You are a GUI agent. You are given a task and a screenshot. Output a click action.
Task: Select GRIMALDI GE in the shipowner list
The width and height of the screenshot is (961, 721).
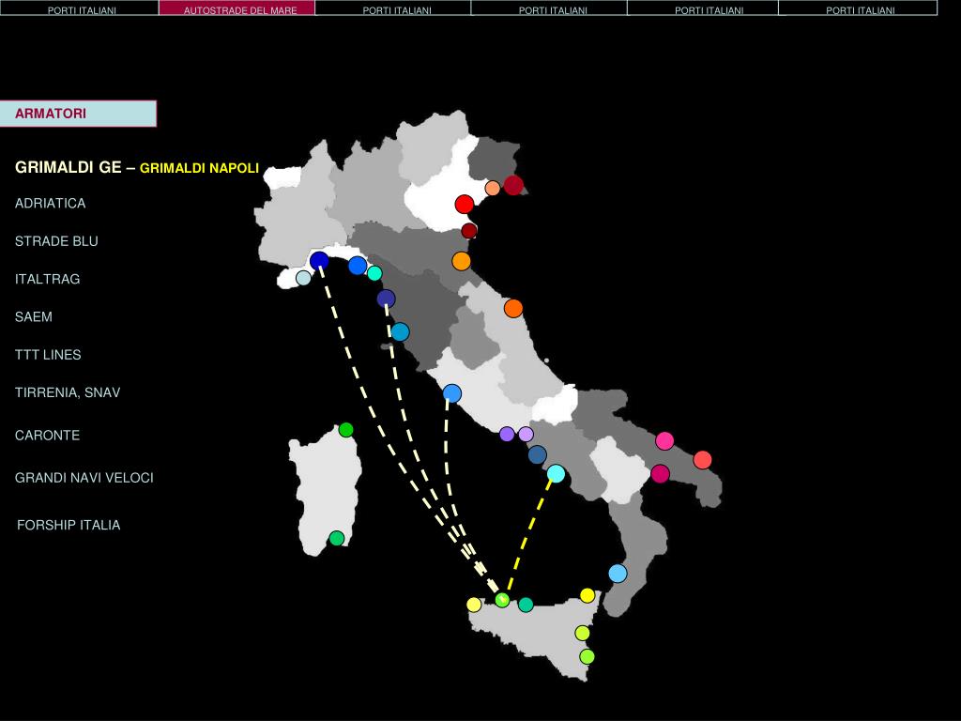(68, 167)
